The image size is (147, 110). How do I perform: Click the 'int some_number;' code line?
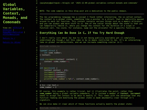[53, 53]
